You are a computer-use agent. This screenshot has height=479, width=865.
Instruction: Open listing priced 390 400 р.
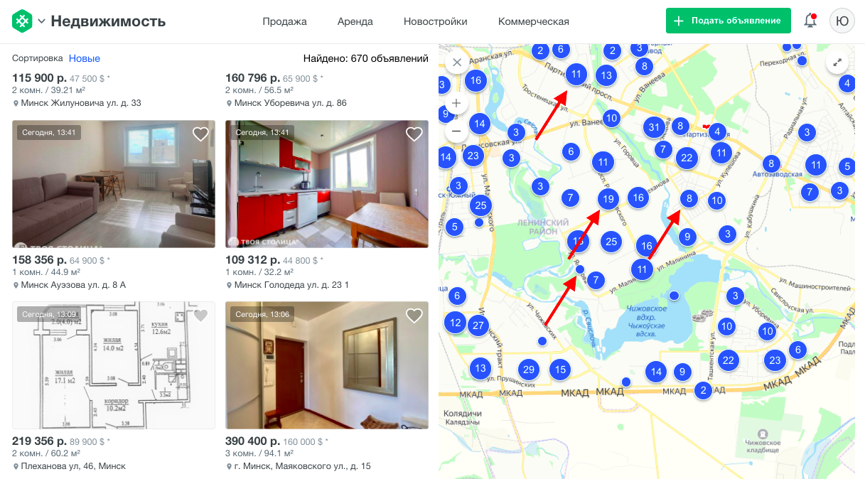pyautogui.click(x=252, y=441)
